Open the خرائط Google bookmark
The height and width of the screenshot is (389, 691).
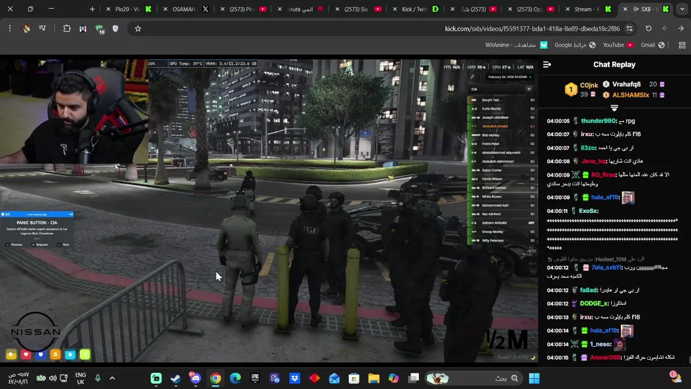click(575, 45)
